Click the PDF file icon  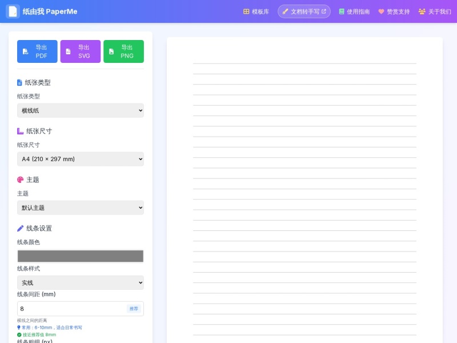click(x=26, y=51)
